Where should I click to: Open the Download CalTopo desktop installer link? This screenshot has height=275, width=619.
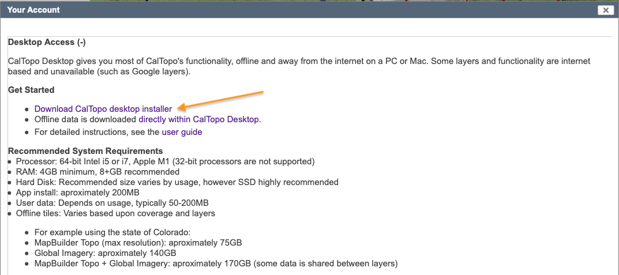[103, 108]
